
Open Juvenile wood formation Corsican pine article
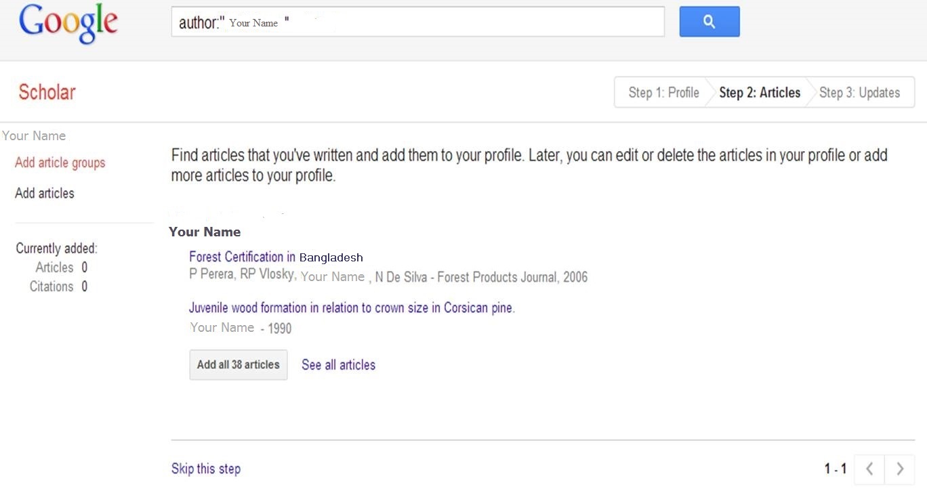pyautogui.click(x=352, y=307)
